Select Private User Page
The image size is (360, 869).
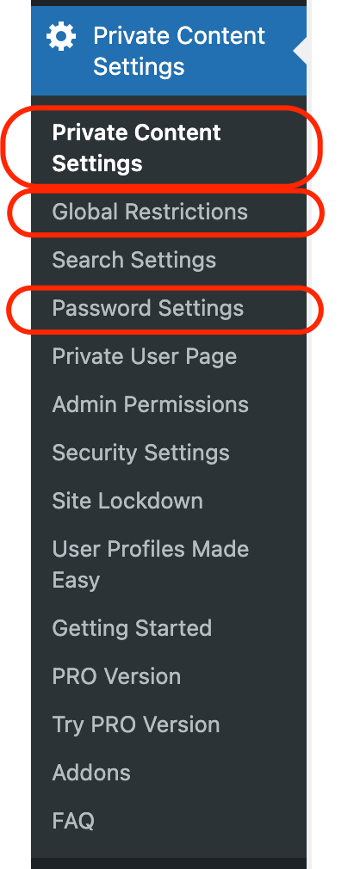tap(144, 356)
